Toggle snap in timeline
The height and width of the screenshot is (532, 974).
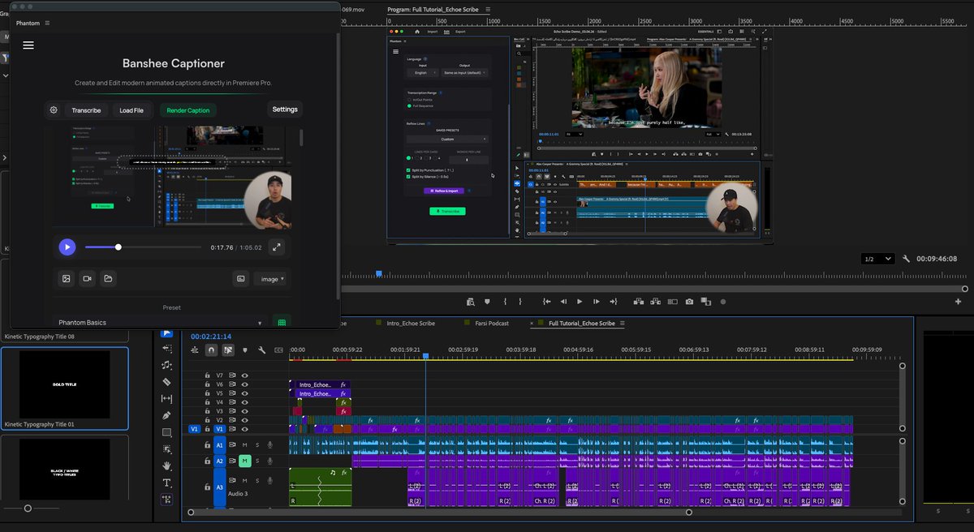[211, 350]
